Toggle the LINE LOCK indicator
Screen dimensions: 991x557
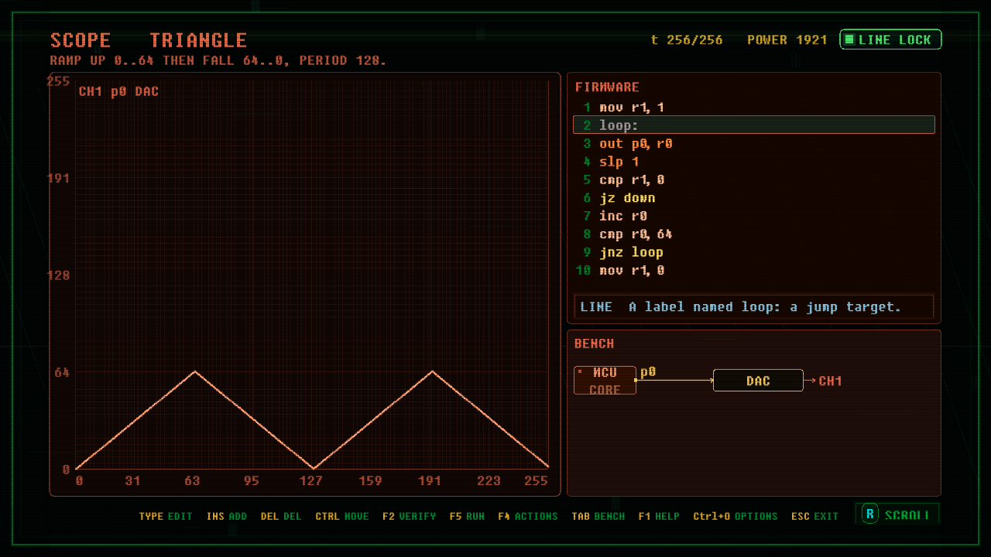pyautogui.click(x=890, y=39)
